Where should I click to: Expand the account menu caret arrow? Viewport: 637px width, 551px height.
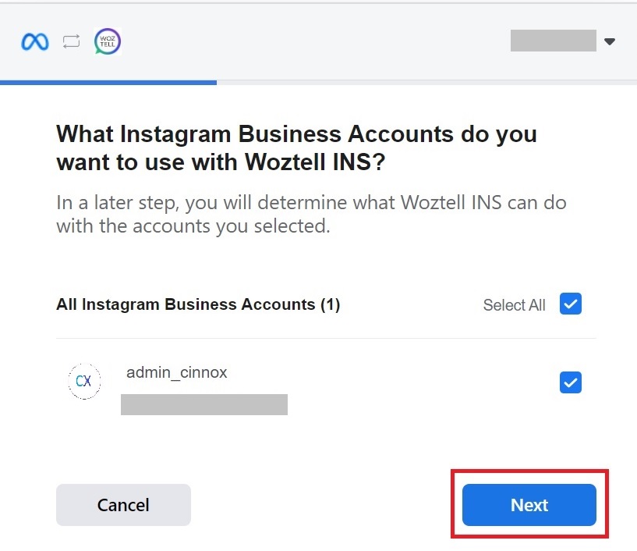pyautogui.click(x=610, y=41)
